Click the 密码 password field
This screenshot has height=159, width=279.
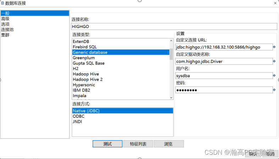(x=224, y=90)
